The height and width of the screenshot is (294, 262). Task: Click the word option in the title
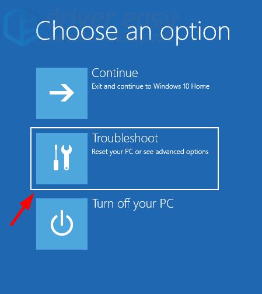[x=195, y=33]
